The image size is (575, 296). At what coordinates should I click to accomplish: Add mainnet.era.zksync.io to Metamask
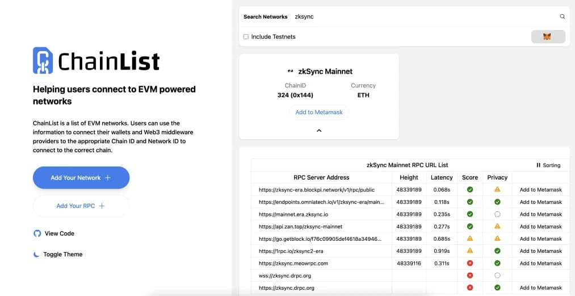click(x=540, y=214)
